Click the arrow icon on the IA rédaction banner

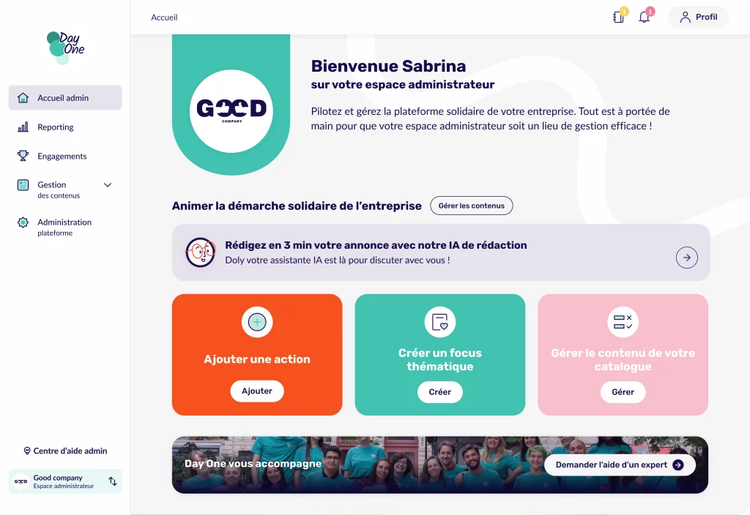tap(686, 257)
